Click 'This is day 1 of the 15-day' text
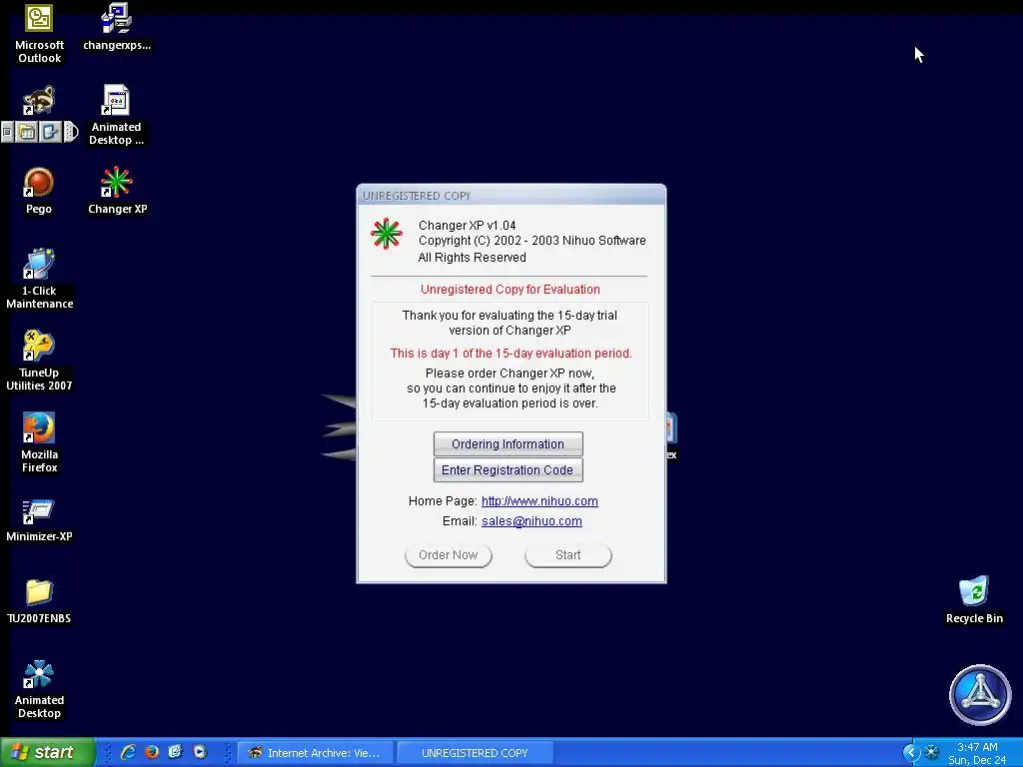The width and height of the screenshot is (1023, 767). click(511, 354)
